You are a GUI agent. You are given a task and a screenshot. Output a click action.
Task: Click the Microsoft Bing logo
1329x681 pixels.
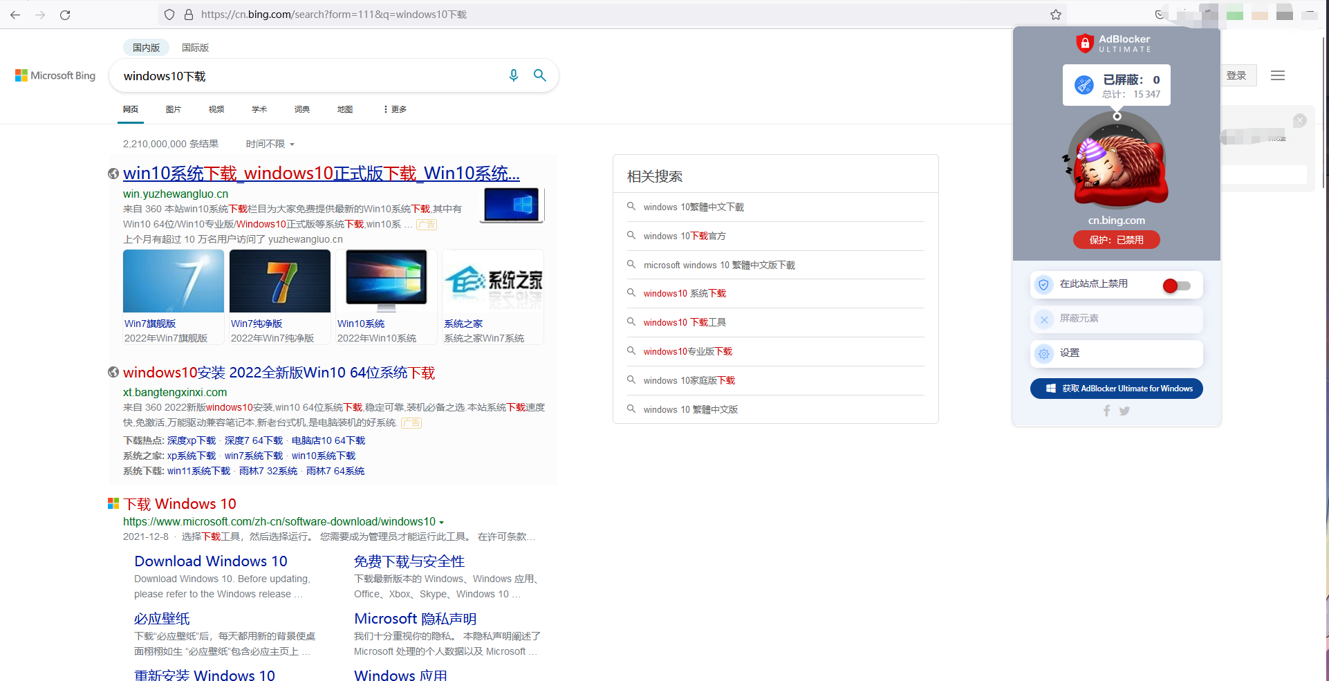tap(55, 75)
